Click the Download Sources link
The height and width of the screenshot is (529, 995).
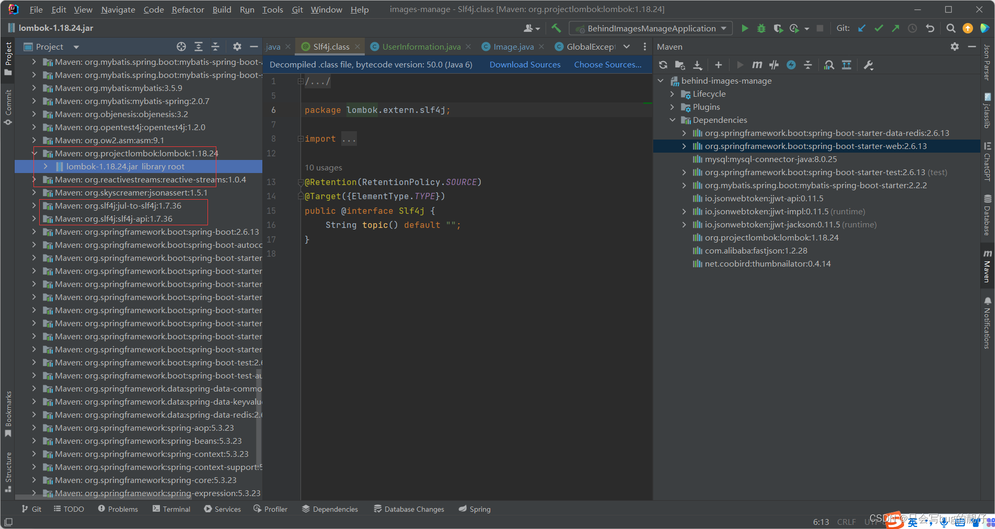(525, 65)
